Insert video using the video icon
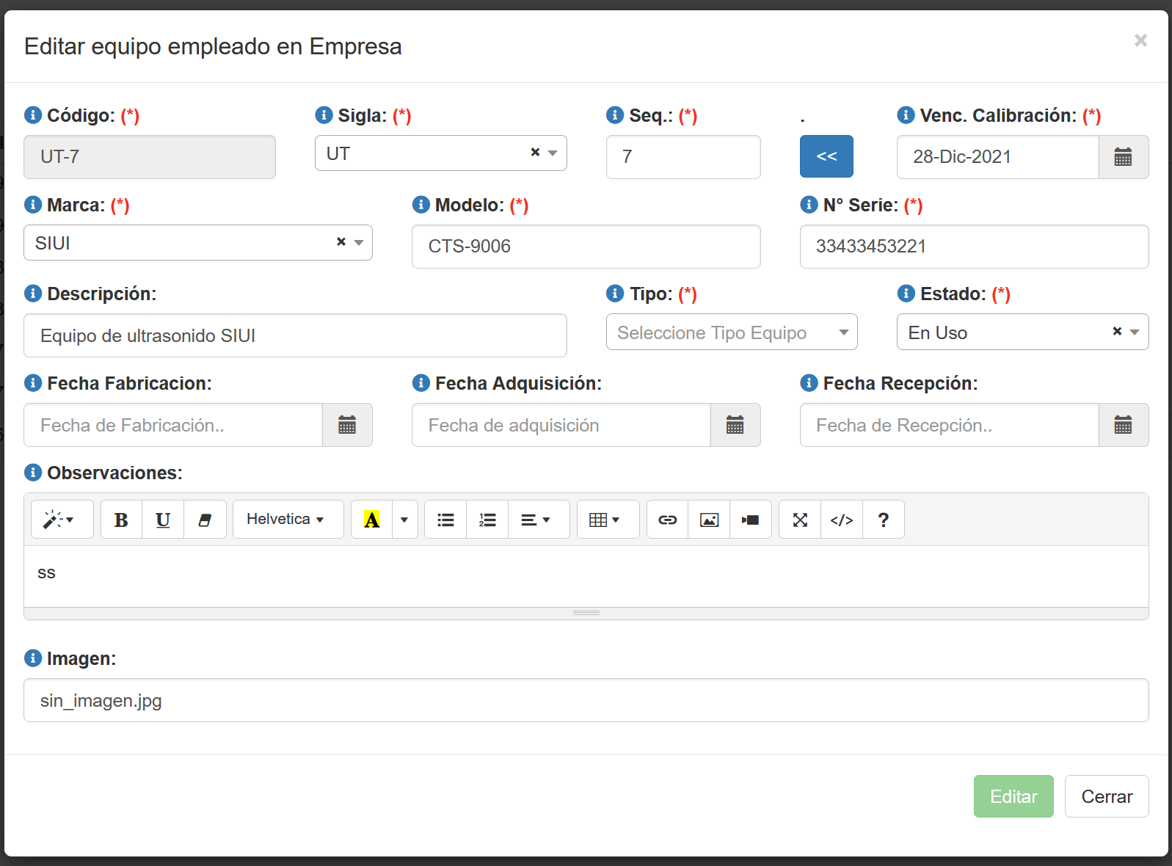 coord(750,520)
